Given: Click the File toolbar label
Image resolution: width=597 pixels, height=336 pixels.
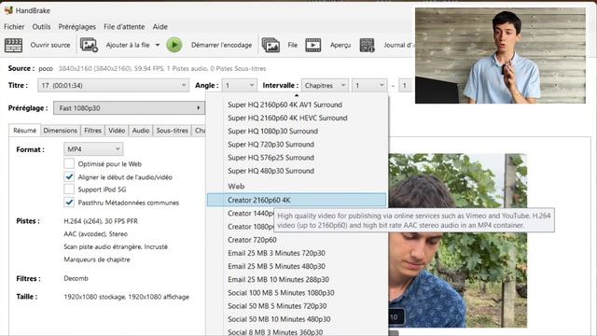Looking at the screenshot, I should click(x=292, y=45).
